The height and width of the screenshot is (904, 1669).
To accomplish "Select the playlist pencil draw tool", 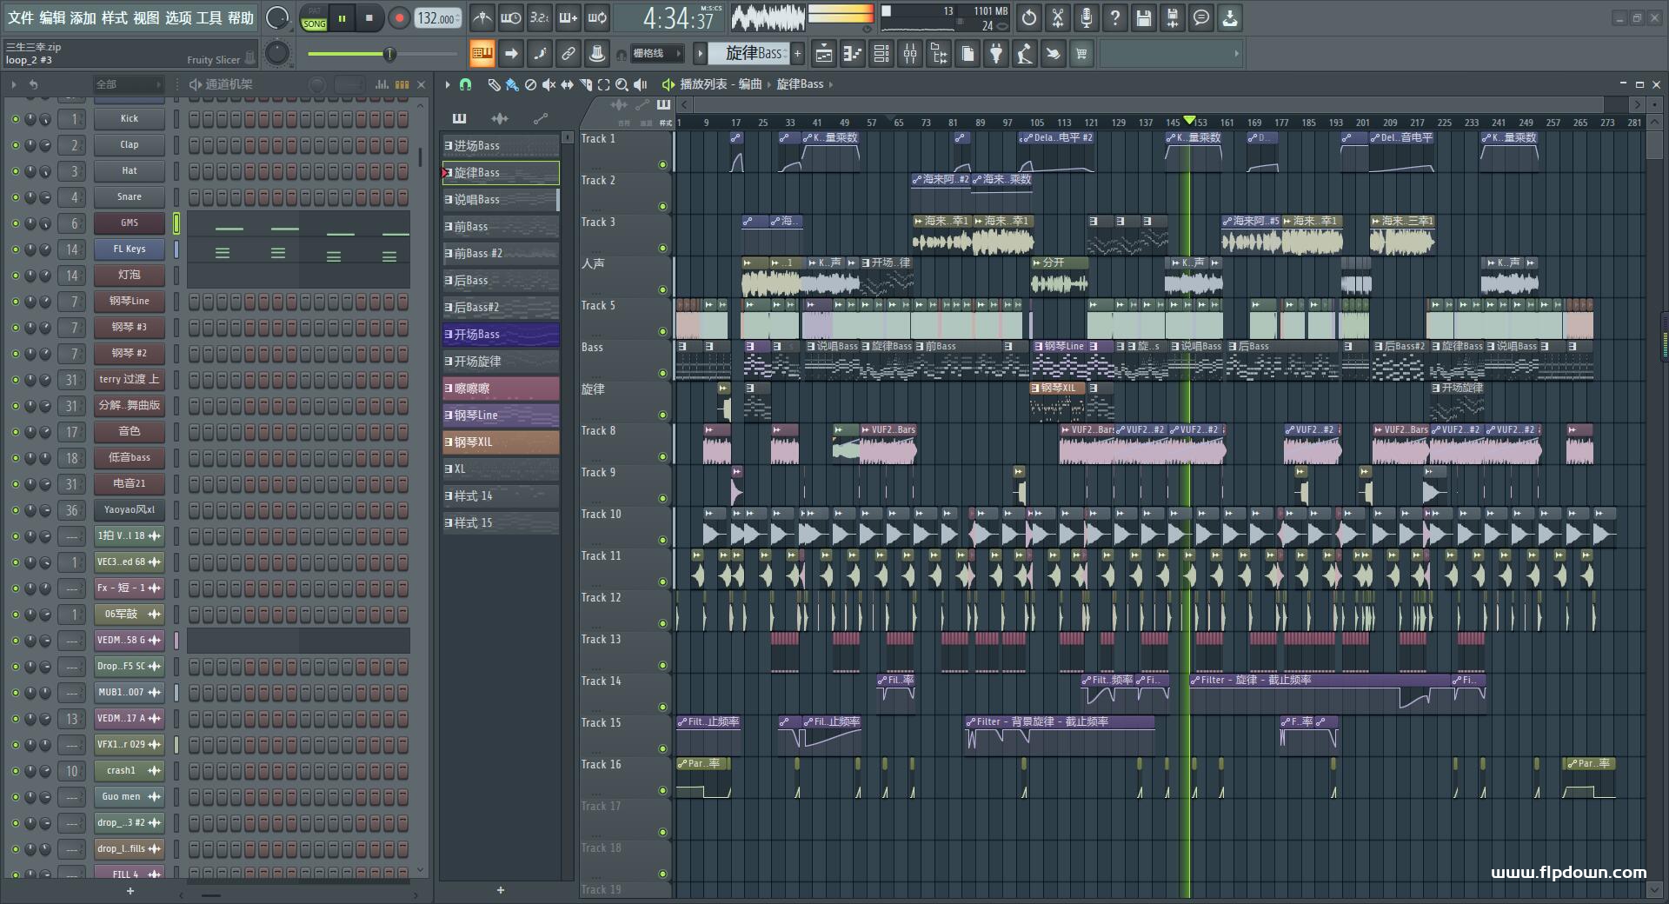I will click(x=494, y=84).
